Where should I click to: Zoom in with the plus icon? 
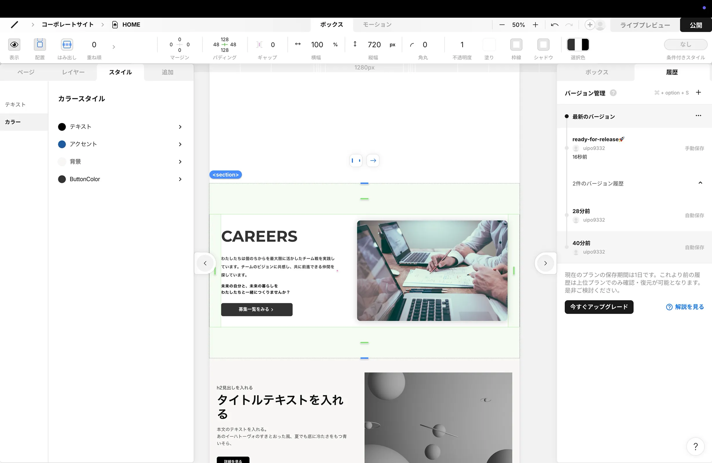(535, 25)
